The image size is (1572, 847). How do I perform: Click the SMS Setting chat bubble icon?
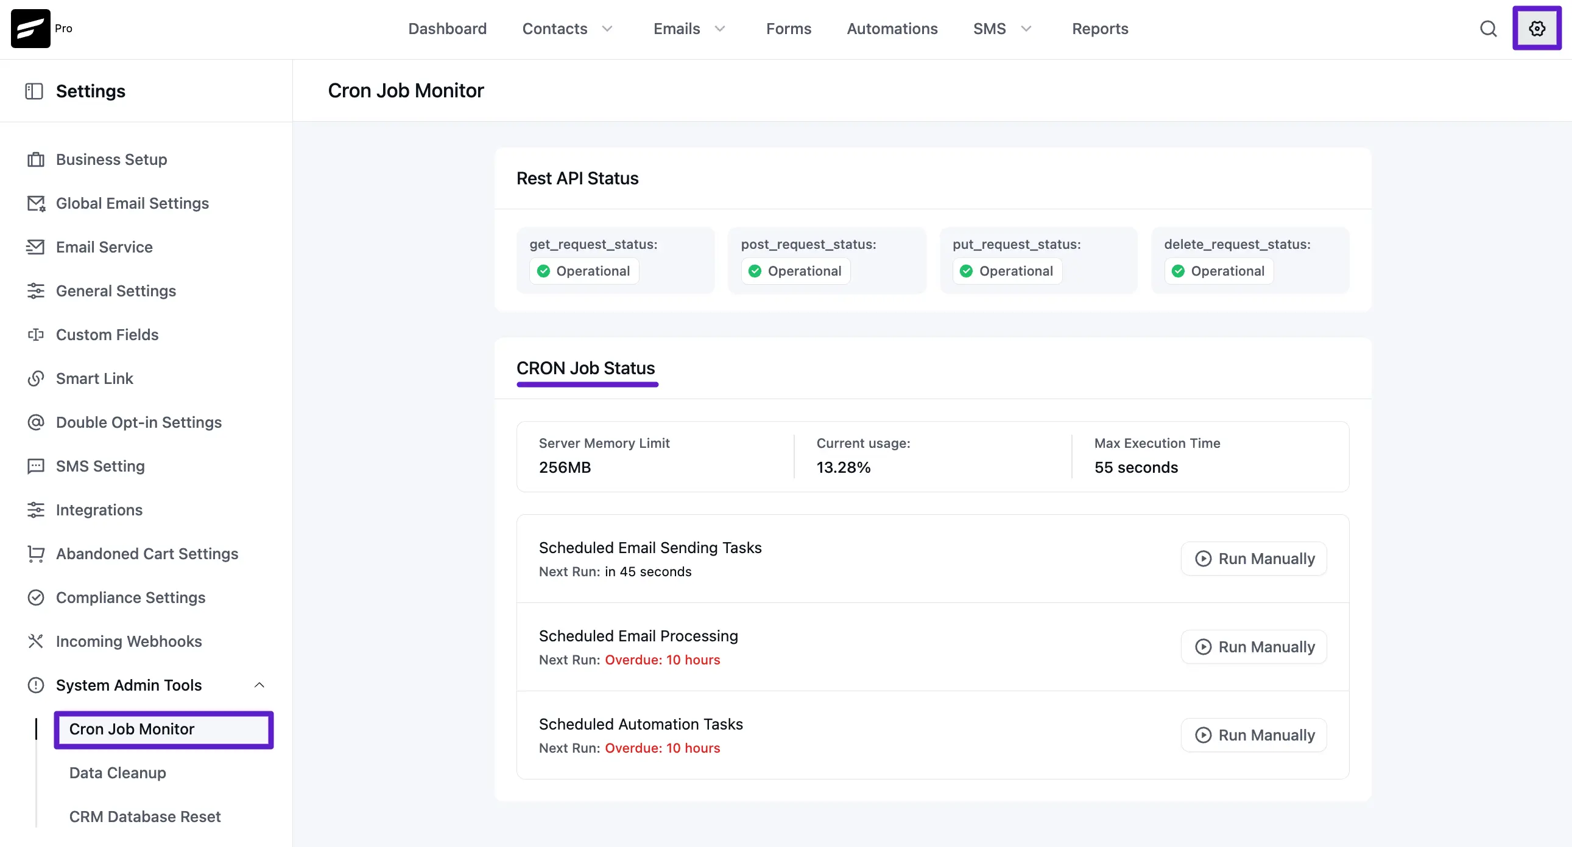[x=36, y=467]
